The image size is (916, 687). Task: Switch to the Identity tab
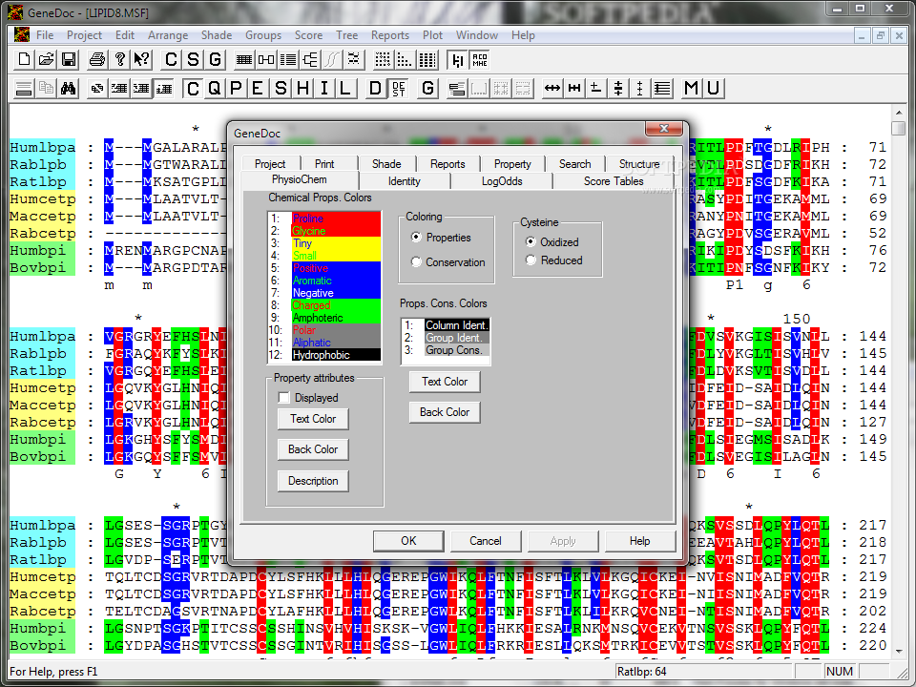[405, 181]
